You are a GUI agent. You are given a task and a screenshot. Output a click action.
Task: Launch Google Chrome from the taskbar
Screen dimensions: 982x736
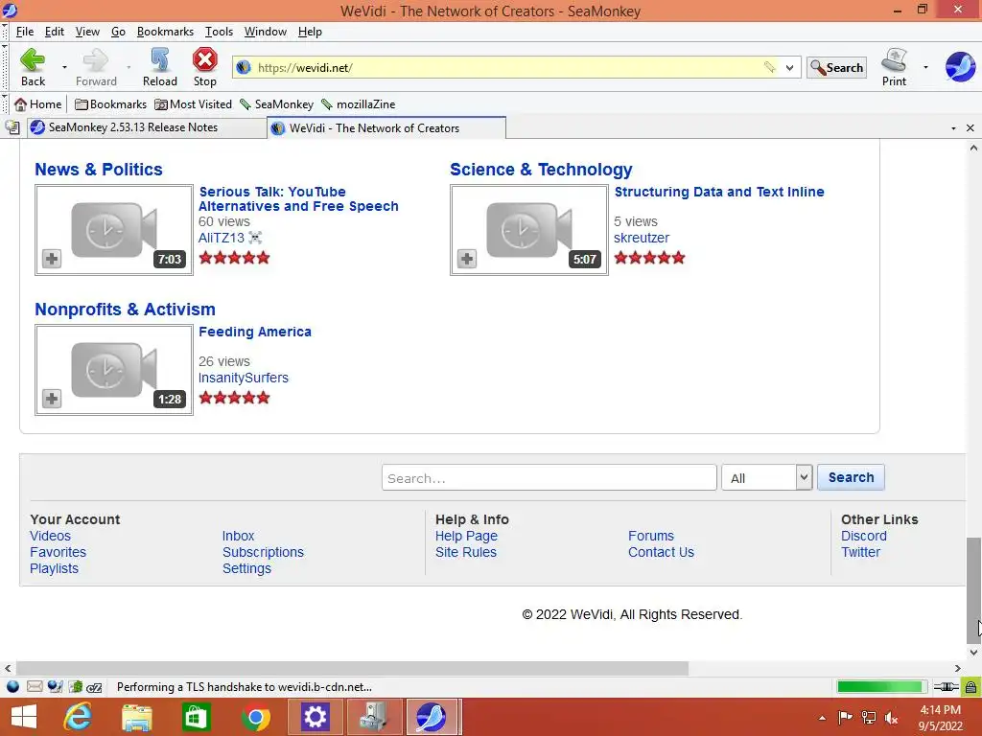point(255,717)
